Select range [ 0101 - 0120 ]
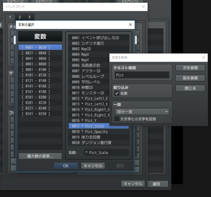 tap(40, 75)
